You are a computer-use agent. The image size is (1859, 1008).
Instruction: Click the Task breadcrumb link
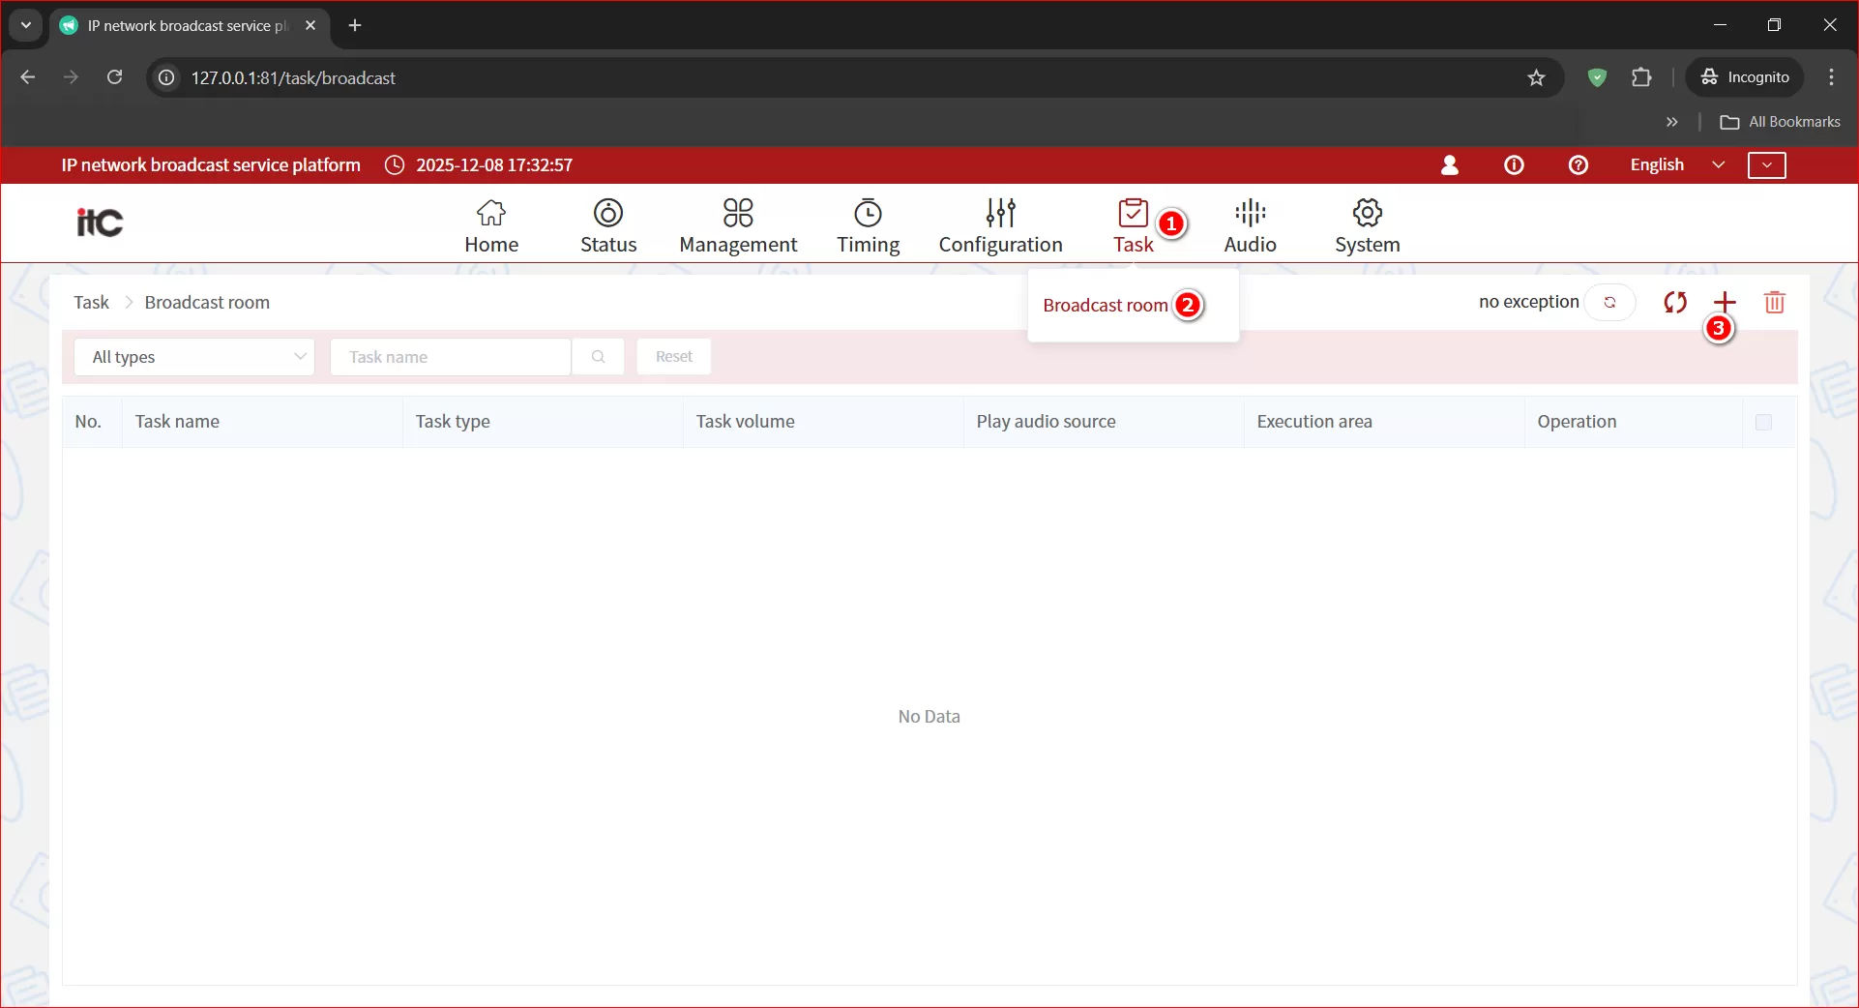click(x=91, y=303)
